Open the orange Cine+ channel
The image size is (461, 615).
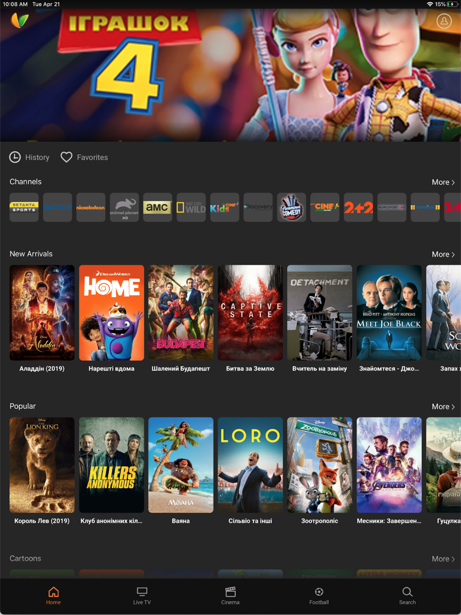[x=325, y=207]
